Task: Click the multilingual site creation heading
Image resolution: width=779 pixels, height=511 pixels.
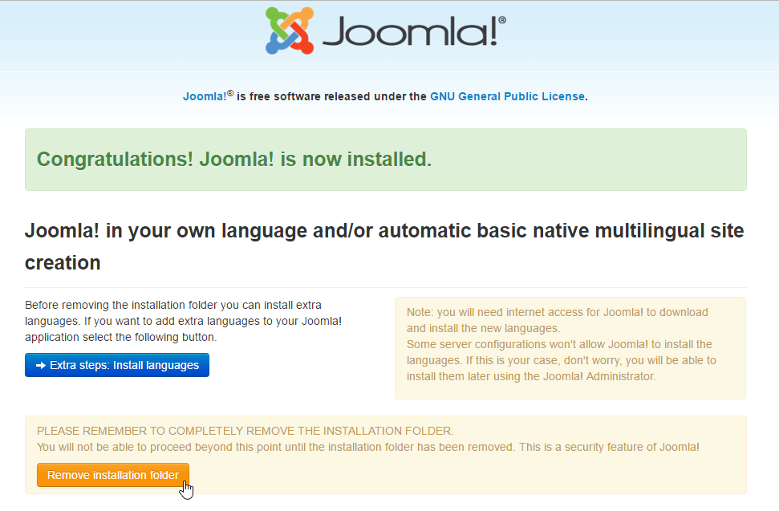Action: point(384,246)
